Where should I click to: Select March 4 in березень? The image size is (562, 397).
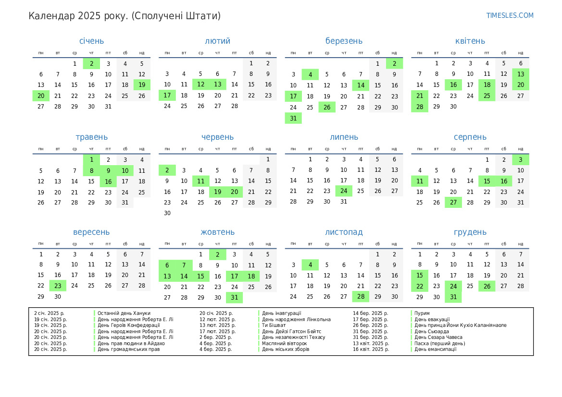(310, 74)
